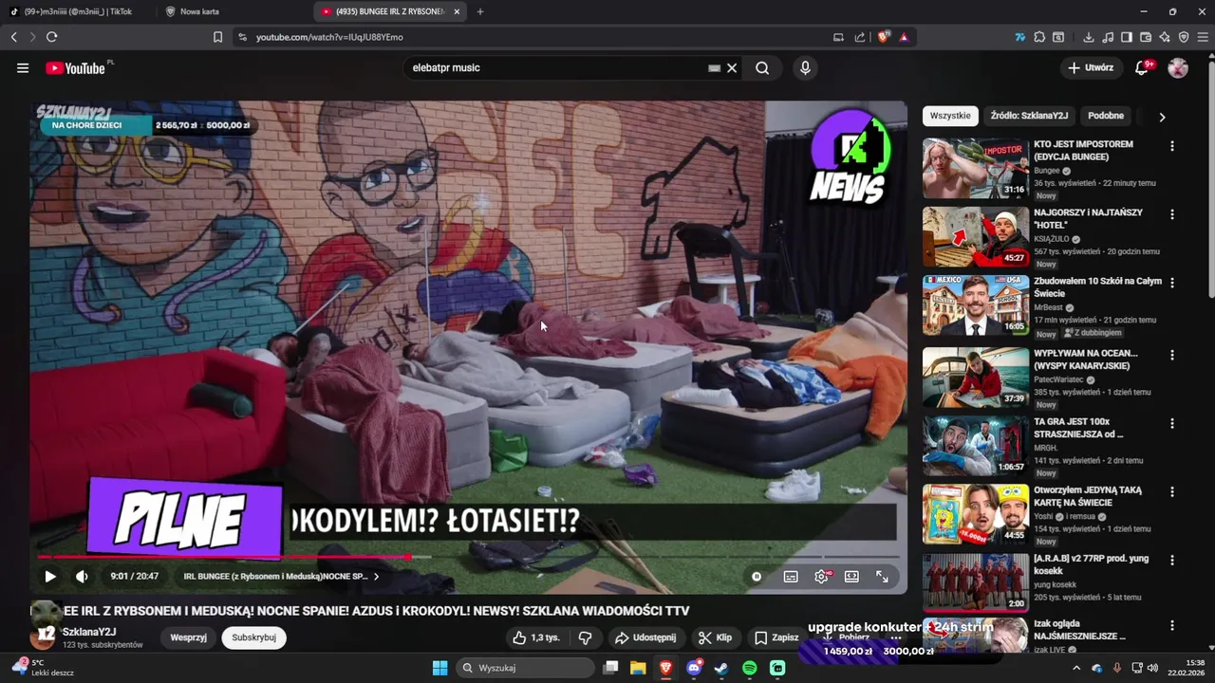Clear the search box with the X
Viewport: 1215px width, 683px height.
point(732,68)
